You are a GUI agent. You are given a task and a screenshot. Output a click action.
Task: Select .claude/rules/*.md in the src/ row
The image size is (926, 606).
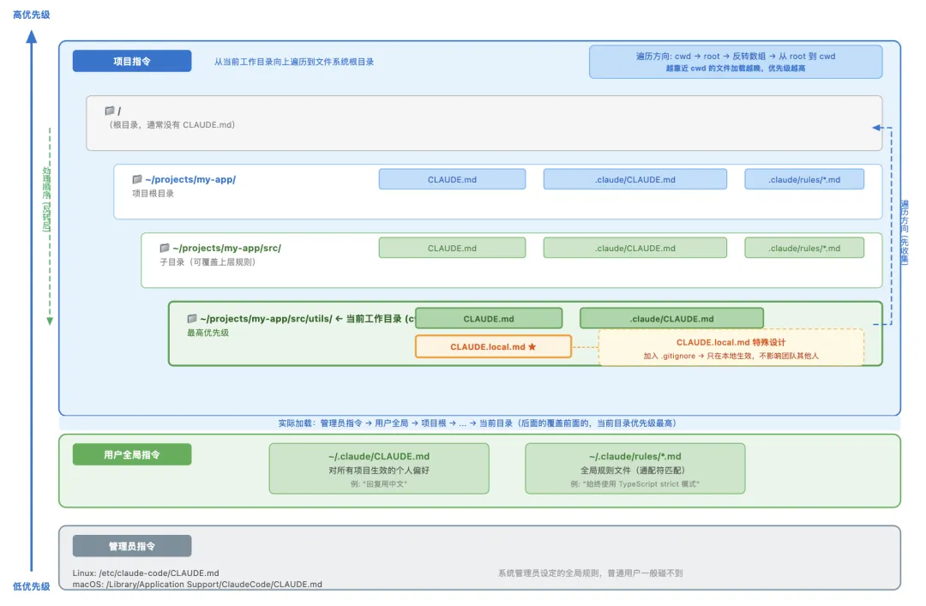(804, 248)
